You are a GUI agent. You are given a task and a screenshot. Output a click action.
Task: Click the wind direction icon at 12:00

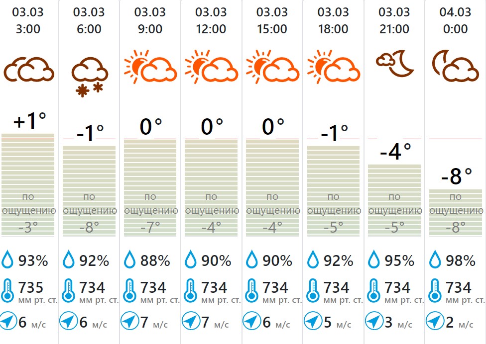pyautogui.click(x=191, y=322)
